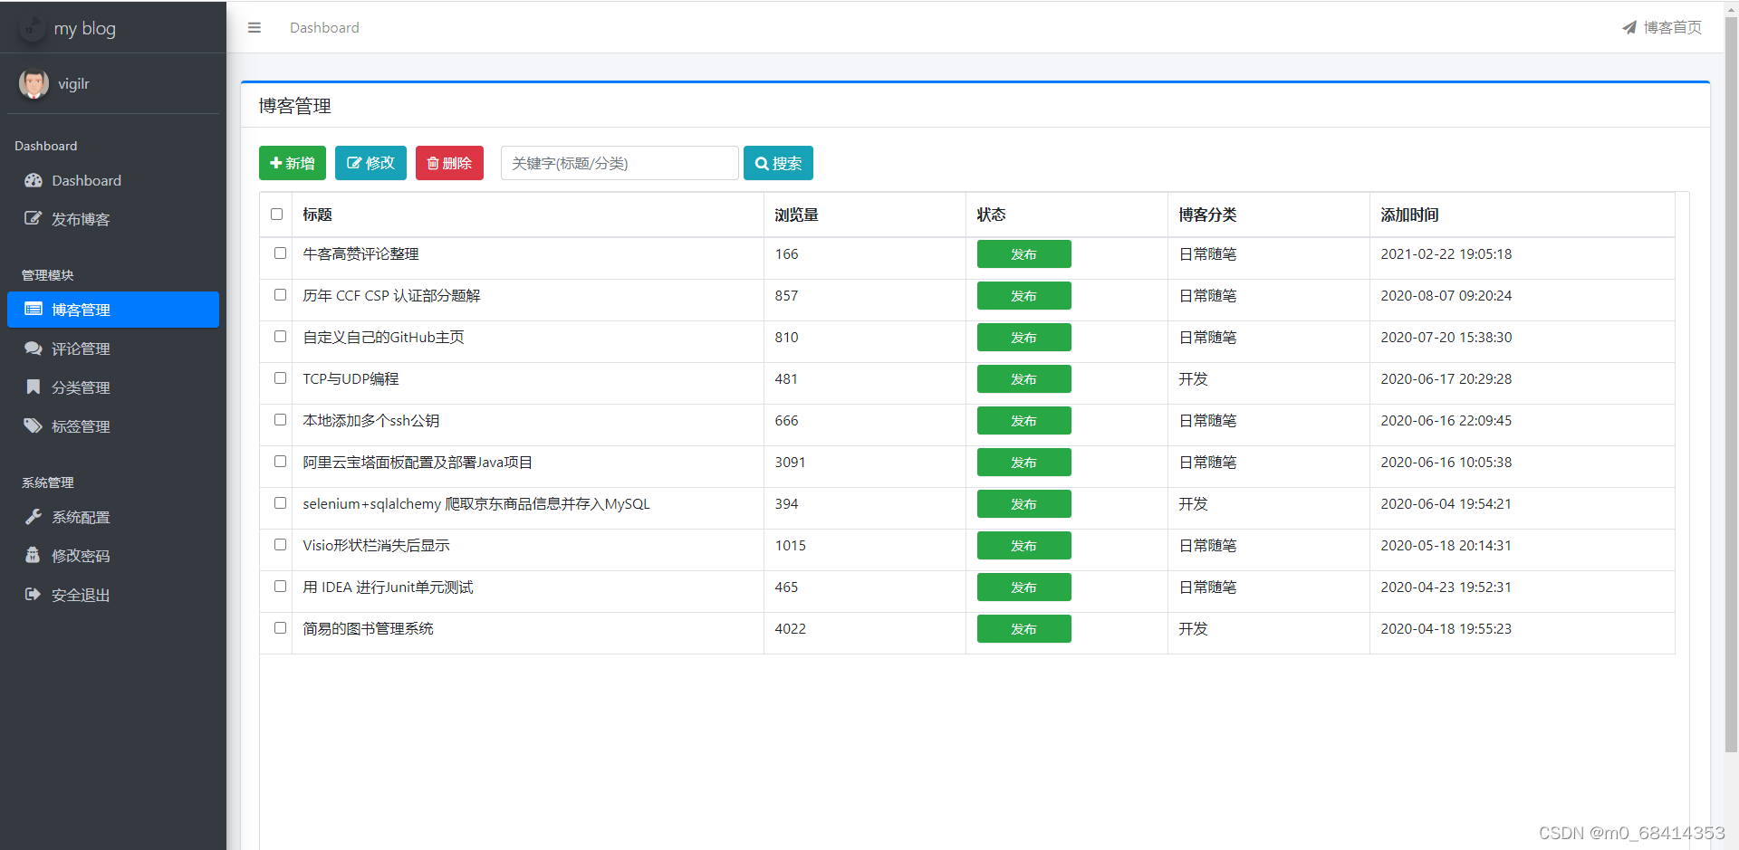This screenshot has height=850, width=1739.
Task: Select the 标签管理 tag icon
Action: pyautogui.click(x=33, y=425)
